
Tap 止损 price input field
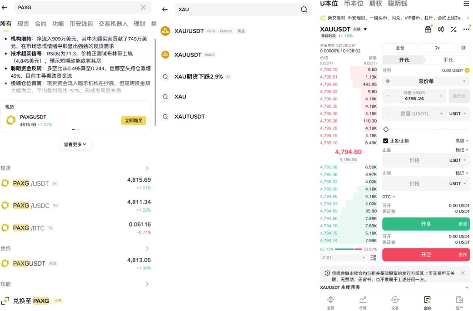(x=426, y=183)
